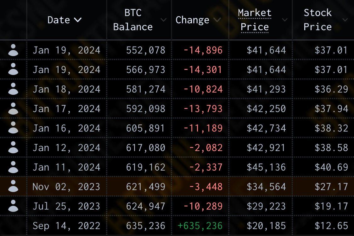Select the Sep 14, 2022 date cell
This screenshot has width=354, height=236.
(x=66, y=226)
